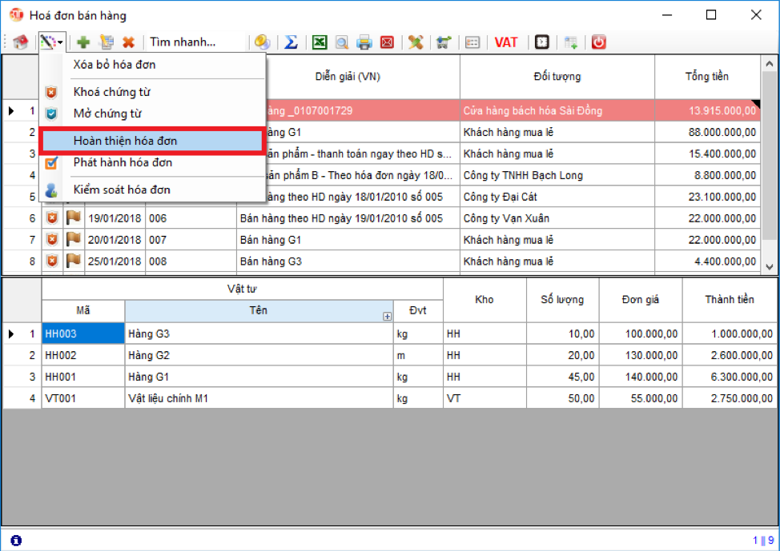
Task: Choose Kiểm soát hóa đơn menu item
Action: (x=152, y=190)
